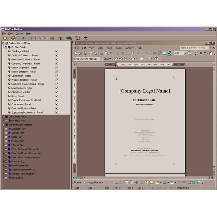The image size is (217, 217).
Task: Expand the Retail Plan node
Action: point(6,137)
